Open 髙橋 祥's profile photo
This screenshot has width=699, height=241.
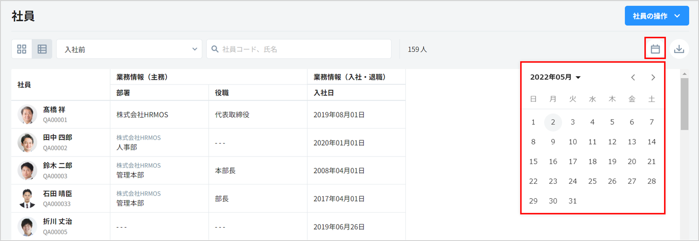pyautogui.click(x=27, y=114)
